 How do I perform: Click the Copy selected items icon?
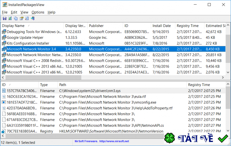point(16,19)
